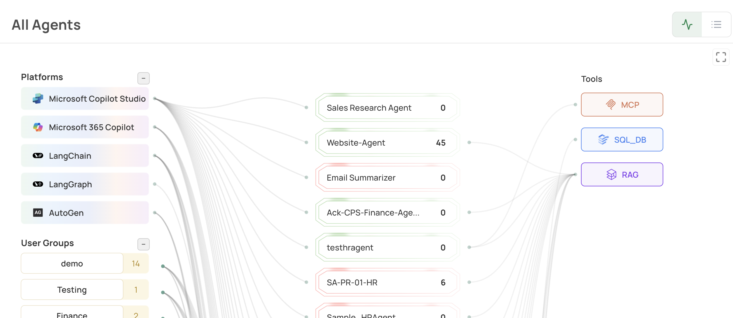Open the testhragent node
This screenshot has height=318, width=733.
(388, 248)
